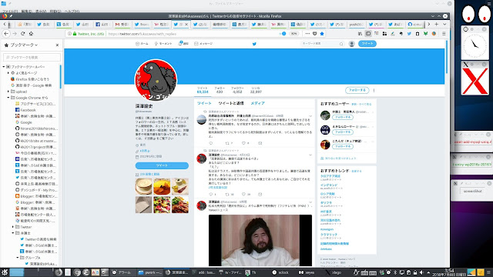Select the ツイートと返信 timeline tab
Screen dimensions: 493x277
(x=231, y=103)
